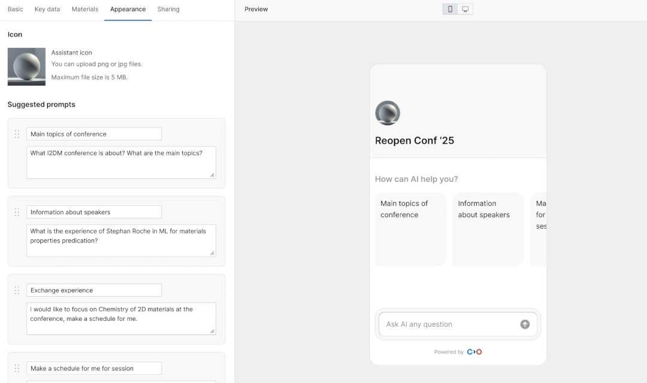Grab the drag handle of the Exchange experience prompt
The image size is (647, 383).
[x=17, y=290]
